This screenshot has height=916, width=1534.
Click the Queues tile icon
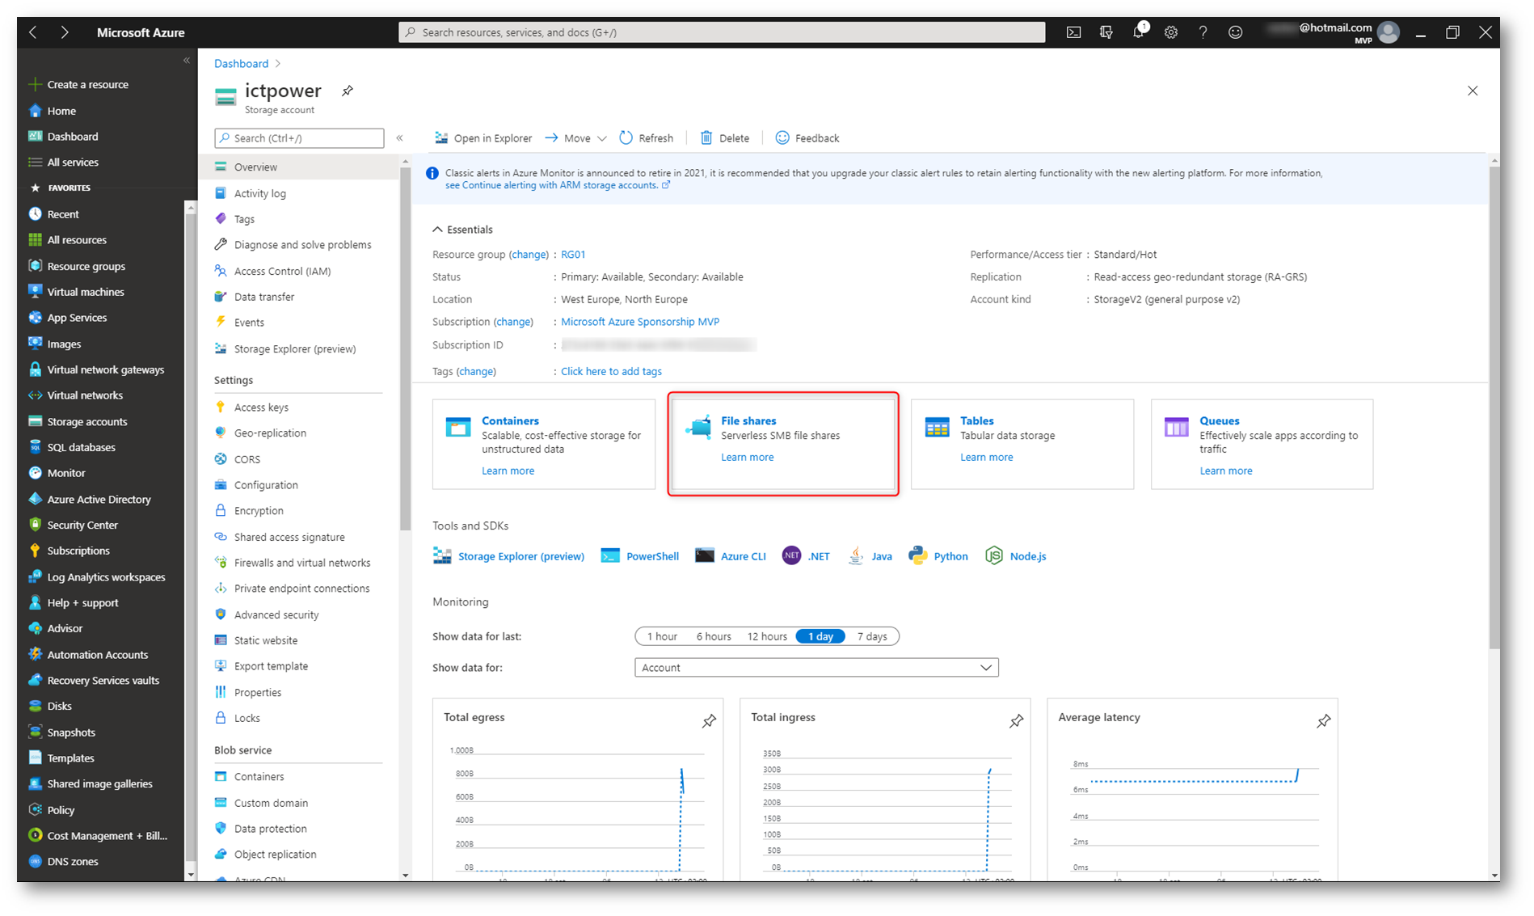coord(1176,426)
